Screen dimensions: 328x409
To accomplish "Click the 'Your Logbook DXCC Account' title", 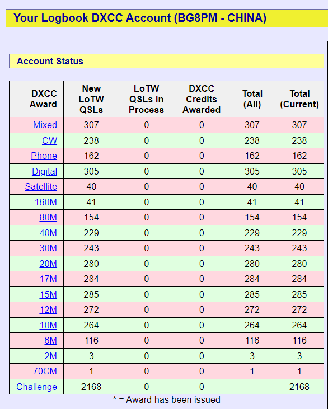I will coord(140,18).
